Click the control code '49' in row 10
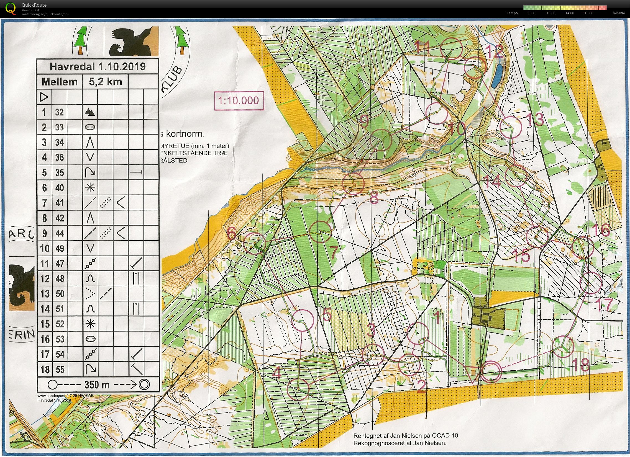The width and height of the screenshot is (630, 457). 60,248
